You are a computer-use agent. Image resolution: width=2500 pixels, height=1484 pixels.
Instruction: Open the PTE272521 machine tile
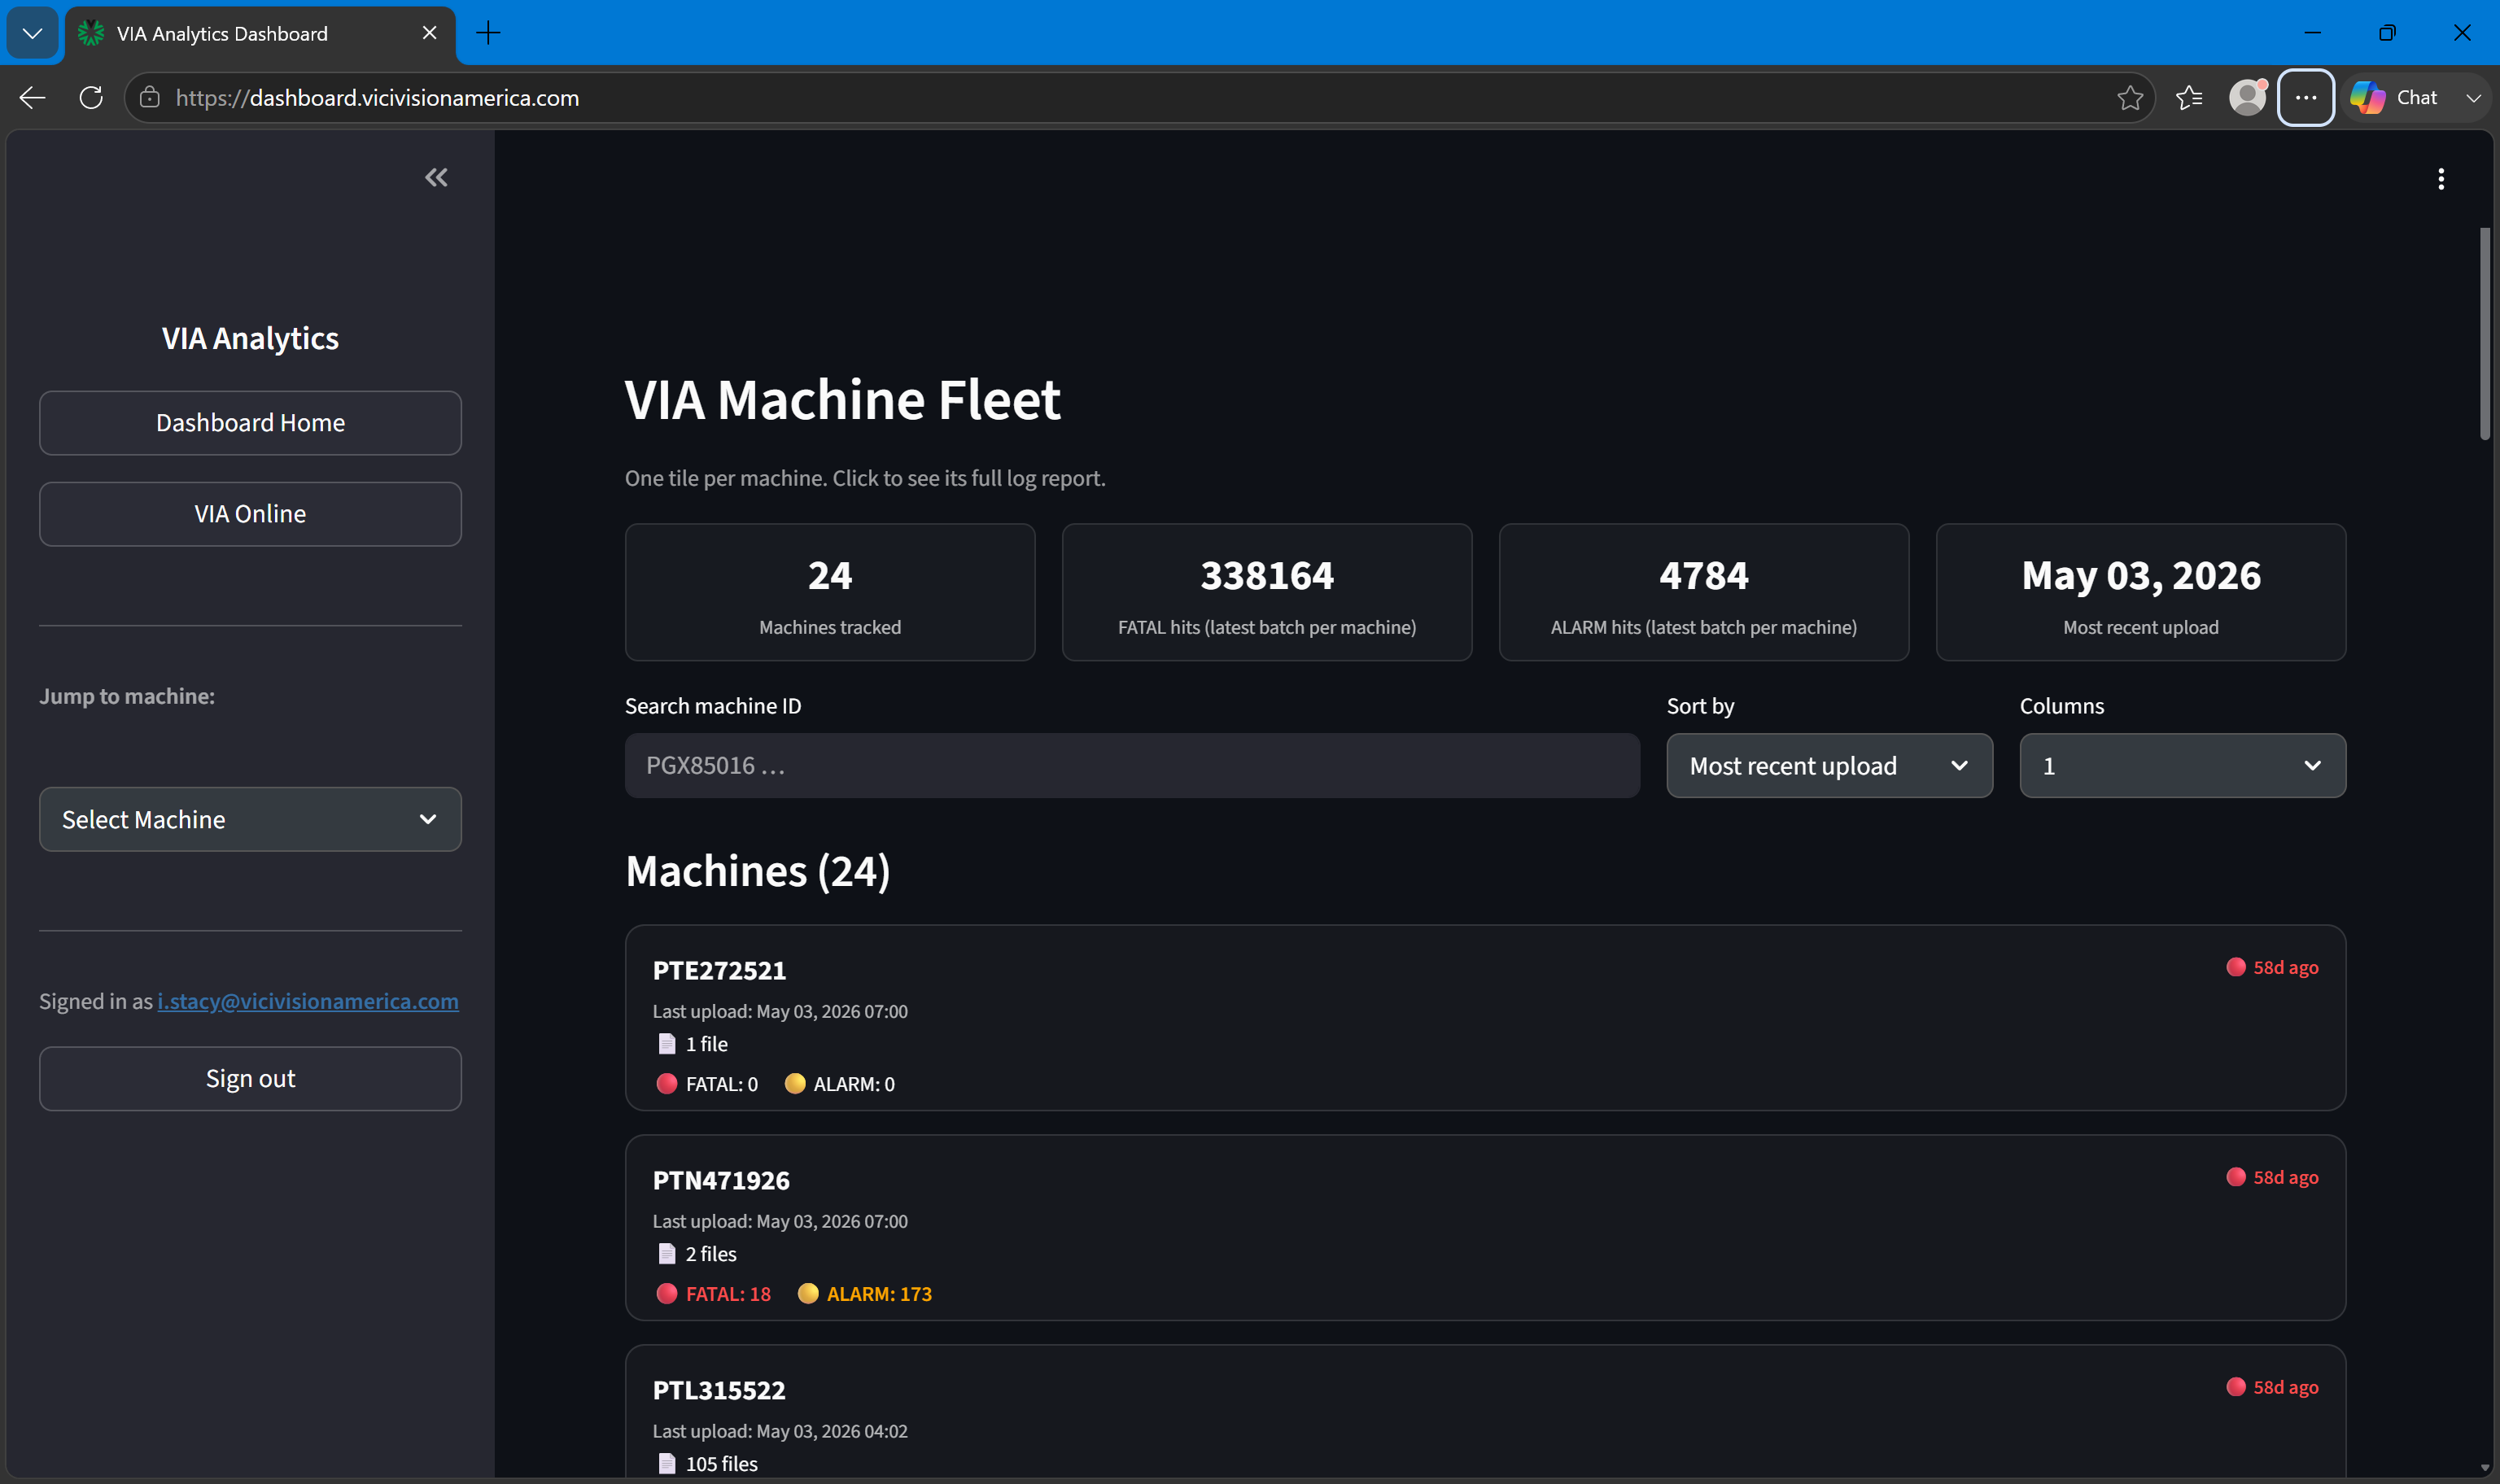(x=1485, y=1018)
